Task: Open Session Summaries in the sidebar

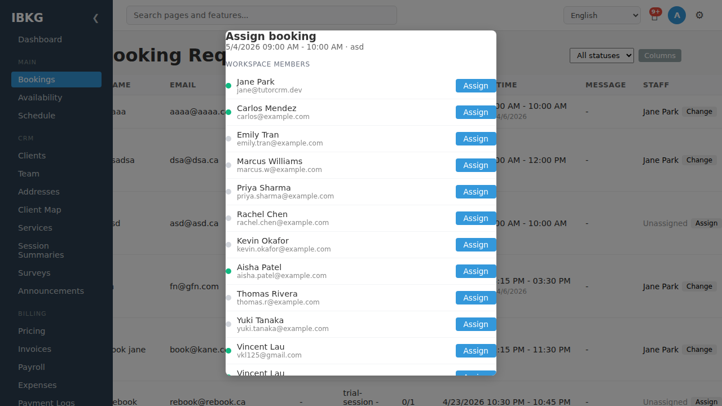Action: click(x=56, y=250)
